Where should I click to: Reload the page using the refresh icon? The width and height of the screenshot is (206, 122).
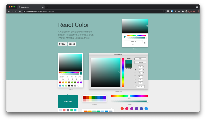click(16, 11)
